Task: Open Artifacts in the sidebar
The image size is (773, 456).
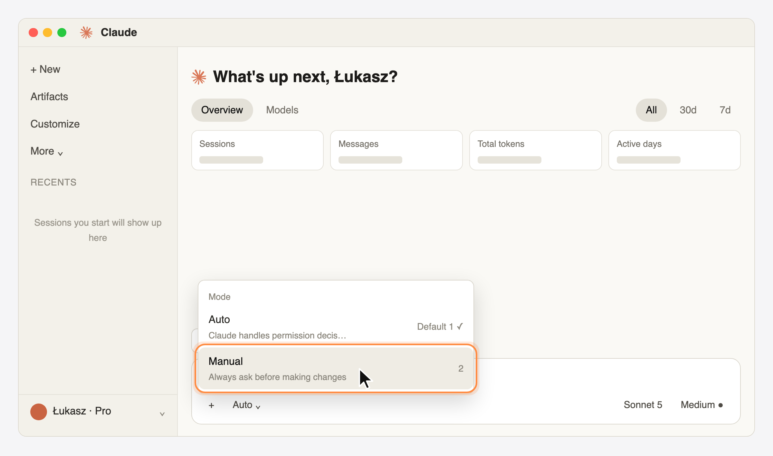Action: [49, 97]
